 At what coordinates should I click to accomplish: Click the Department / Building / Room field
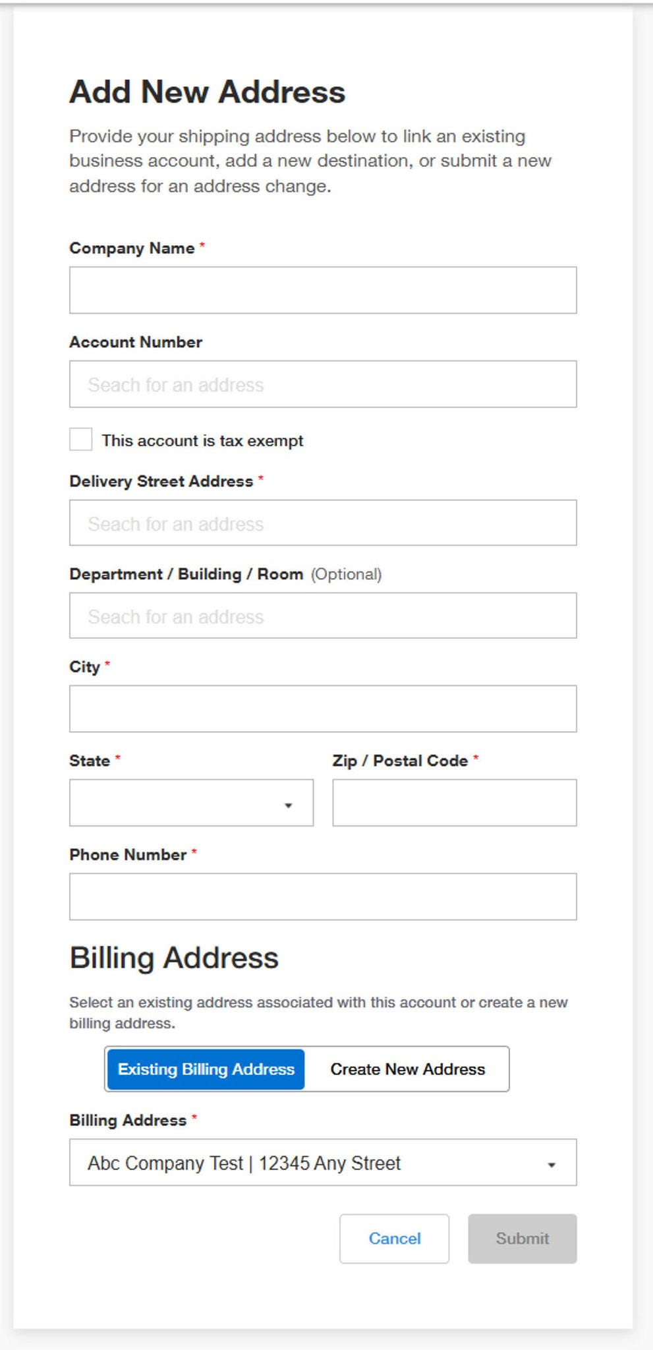(323, 615)
